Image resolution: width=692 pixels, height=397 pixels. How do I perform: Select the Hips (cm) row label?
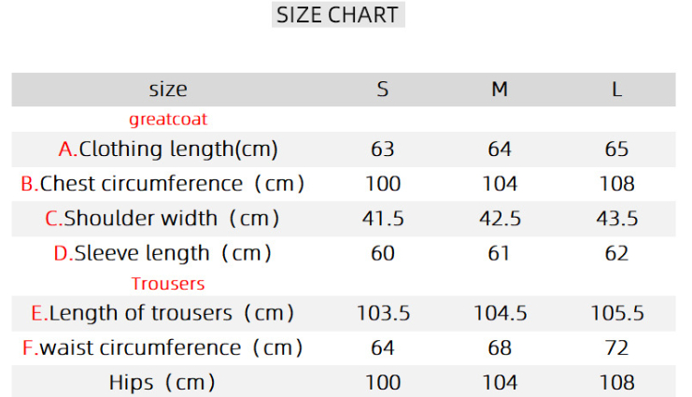pos(162,382)
